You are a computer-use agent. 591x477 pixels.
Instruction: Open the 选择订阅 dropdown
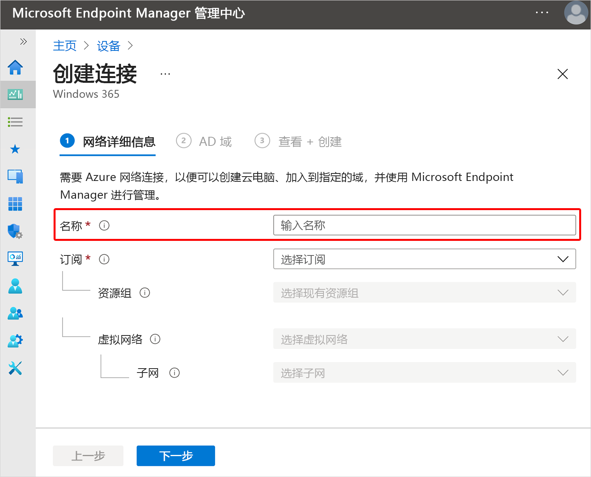click(425, 259)
